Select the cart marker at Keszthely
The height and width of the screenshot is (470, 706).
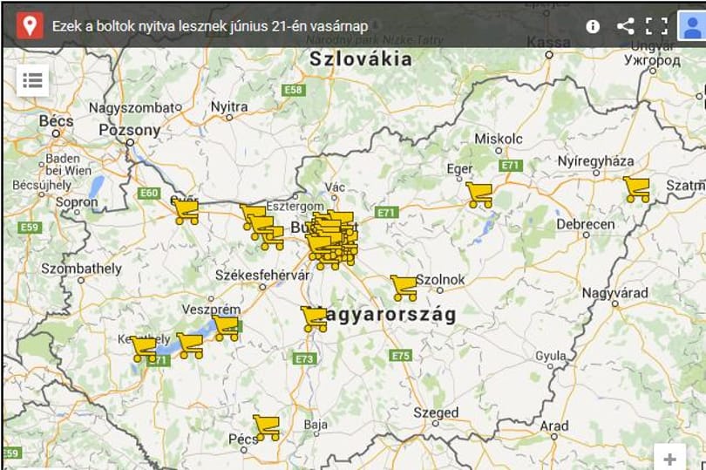[x=144, y=349]
